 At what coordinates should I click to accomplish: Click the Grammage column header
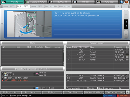coord(118,47)
